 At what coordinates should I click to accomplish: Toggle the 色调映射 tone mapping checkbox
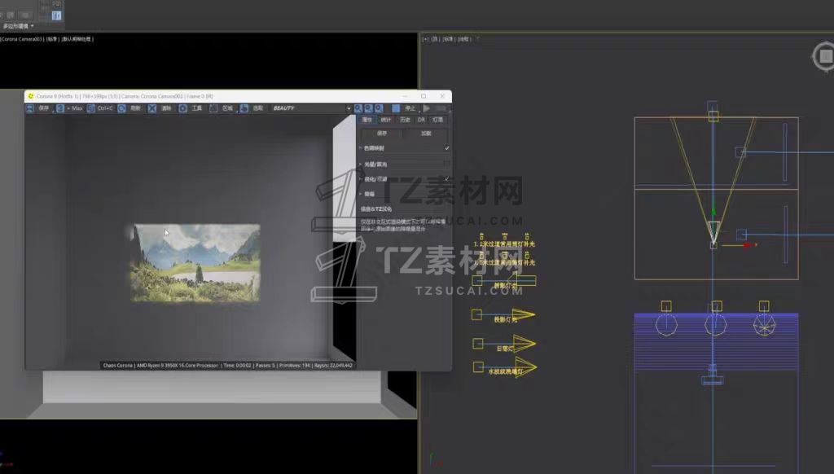(446, 148)
